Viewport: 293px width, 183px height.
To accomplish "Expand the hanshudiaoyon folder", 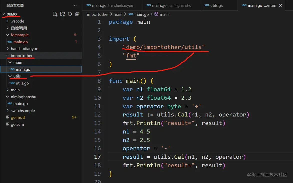I will [7, 48].
